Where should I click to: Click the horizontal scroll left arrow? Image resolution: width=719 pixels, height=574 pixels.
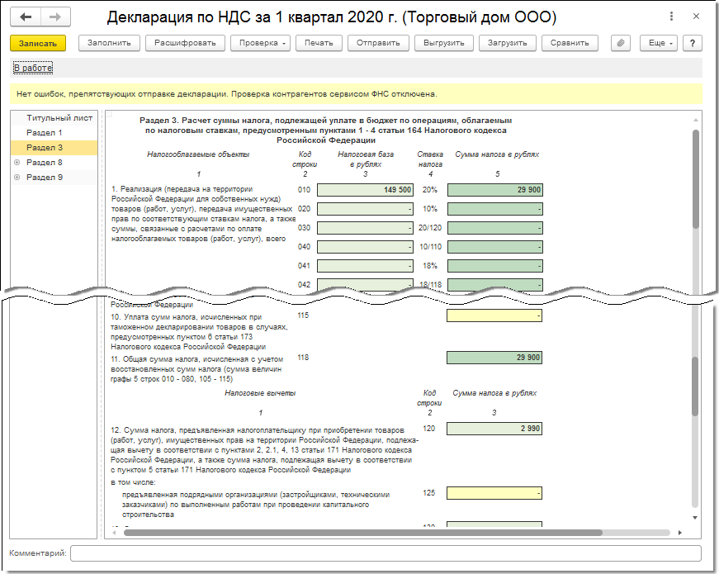114,533
